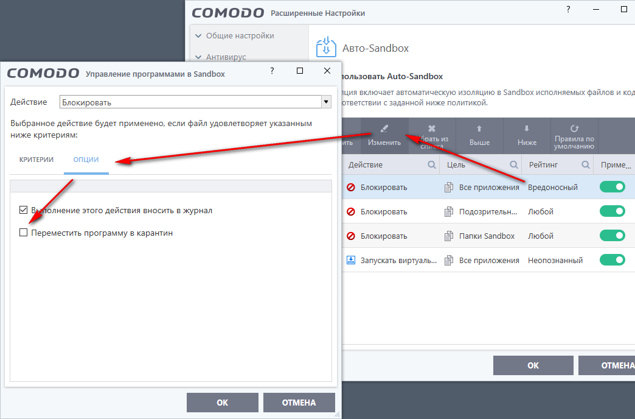
Task: Click the Убрать из списка X icon
Action: click(x=432, y=129)
